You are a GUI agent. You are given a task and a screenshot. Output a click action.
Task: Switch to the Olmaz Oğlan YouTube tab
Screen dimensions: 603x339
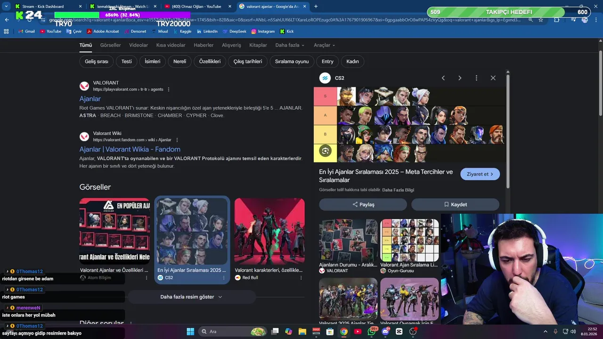pyautogui.click(x=197, y=6)
